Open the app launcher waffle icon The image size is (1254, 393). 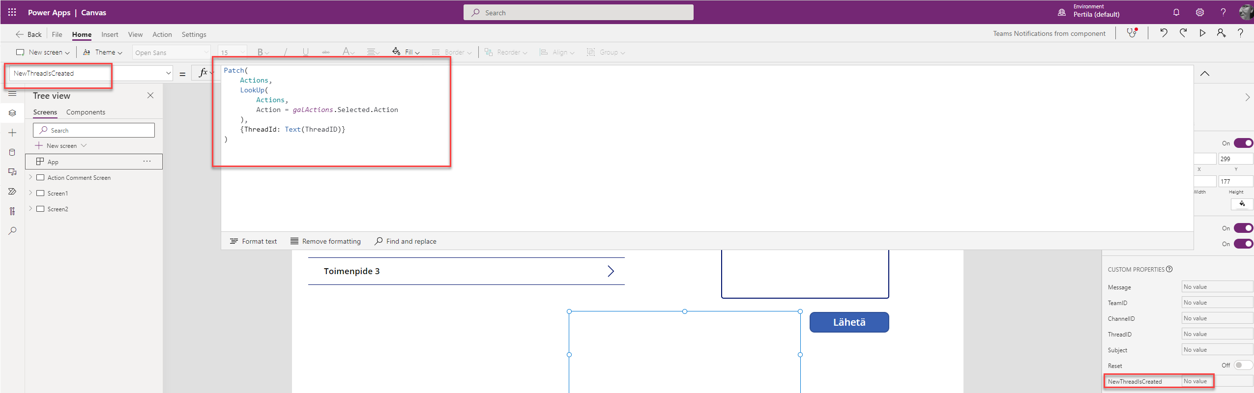12,12
